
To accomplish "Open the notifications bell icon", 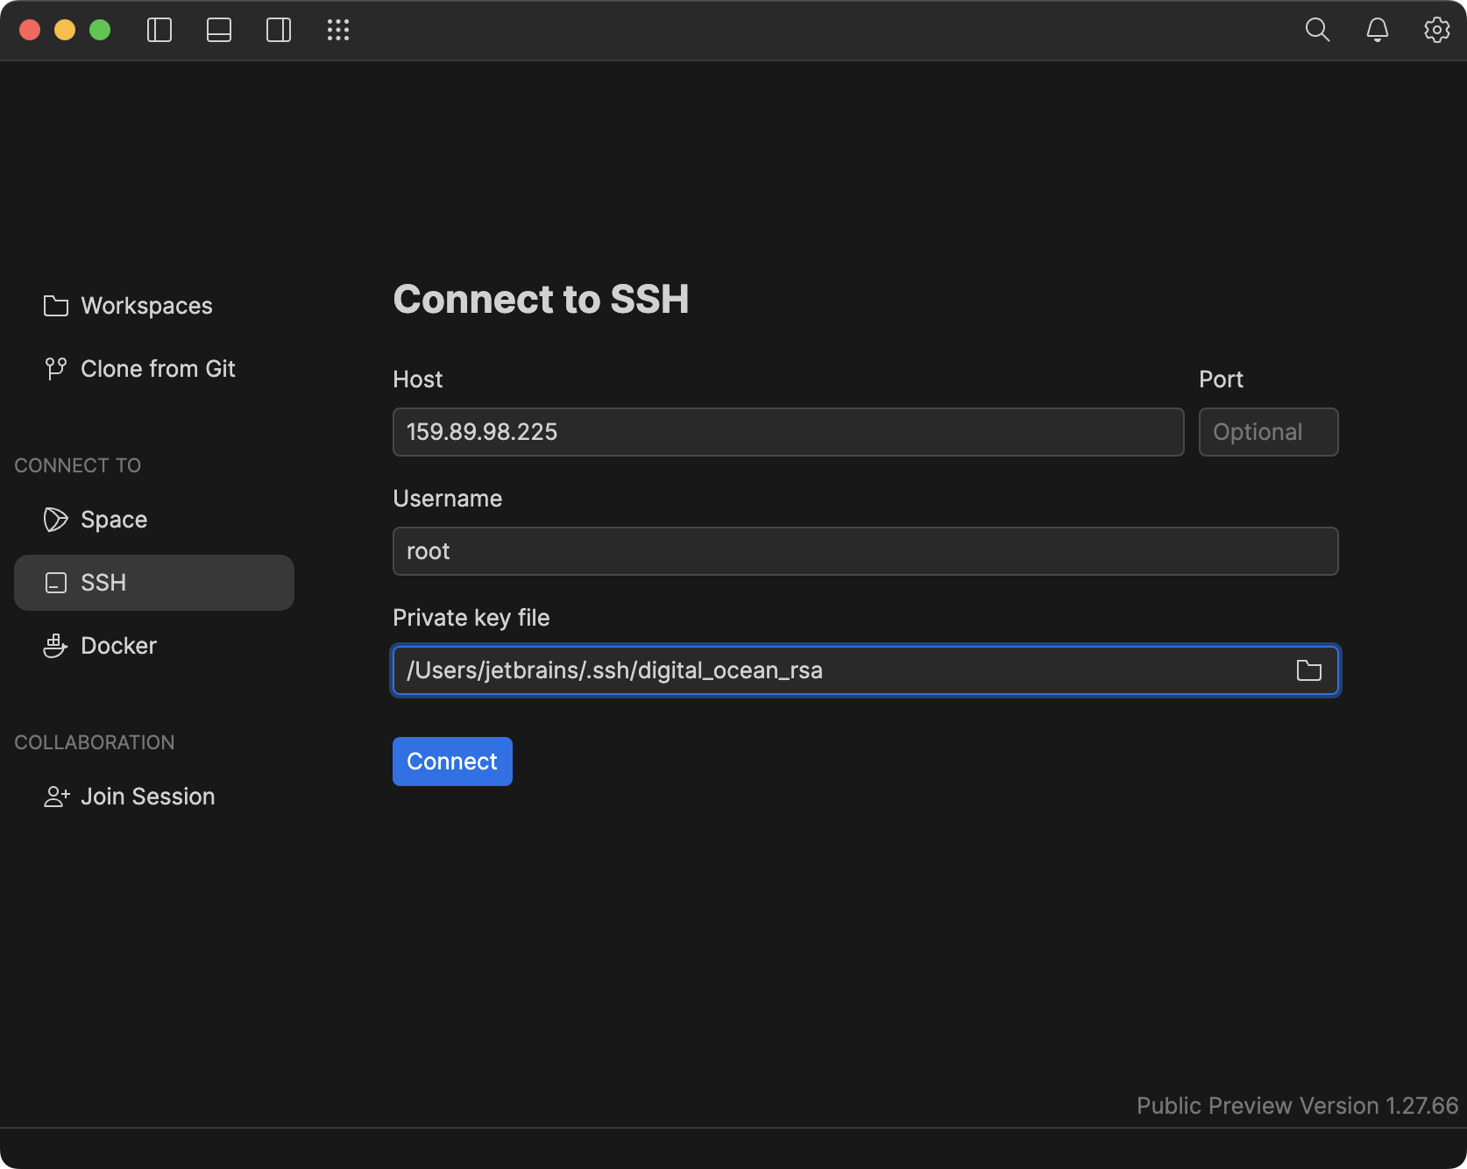I will (1377, 30).
